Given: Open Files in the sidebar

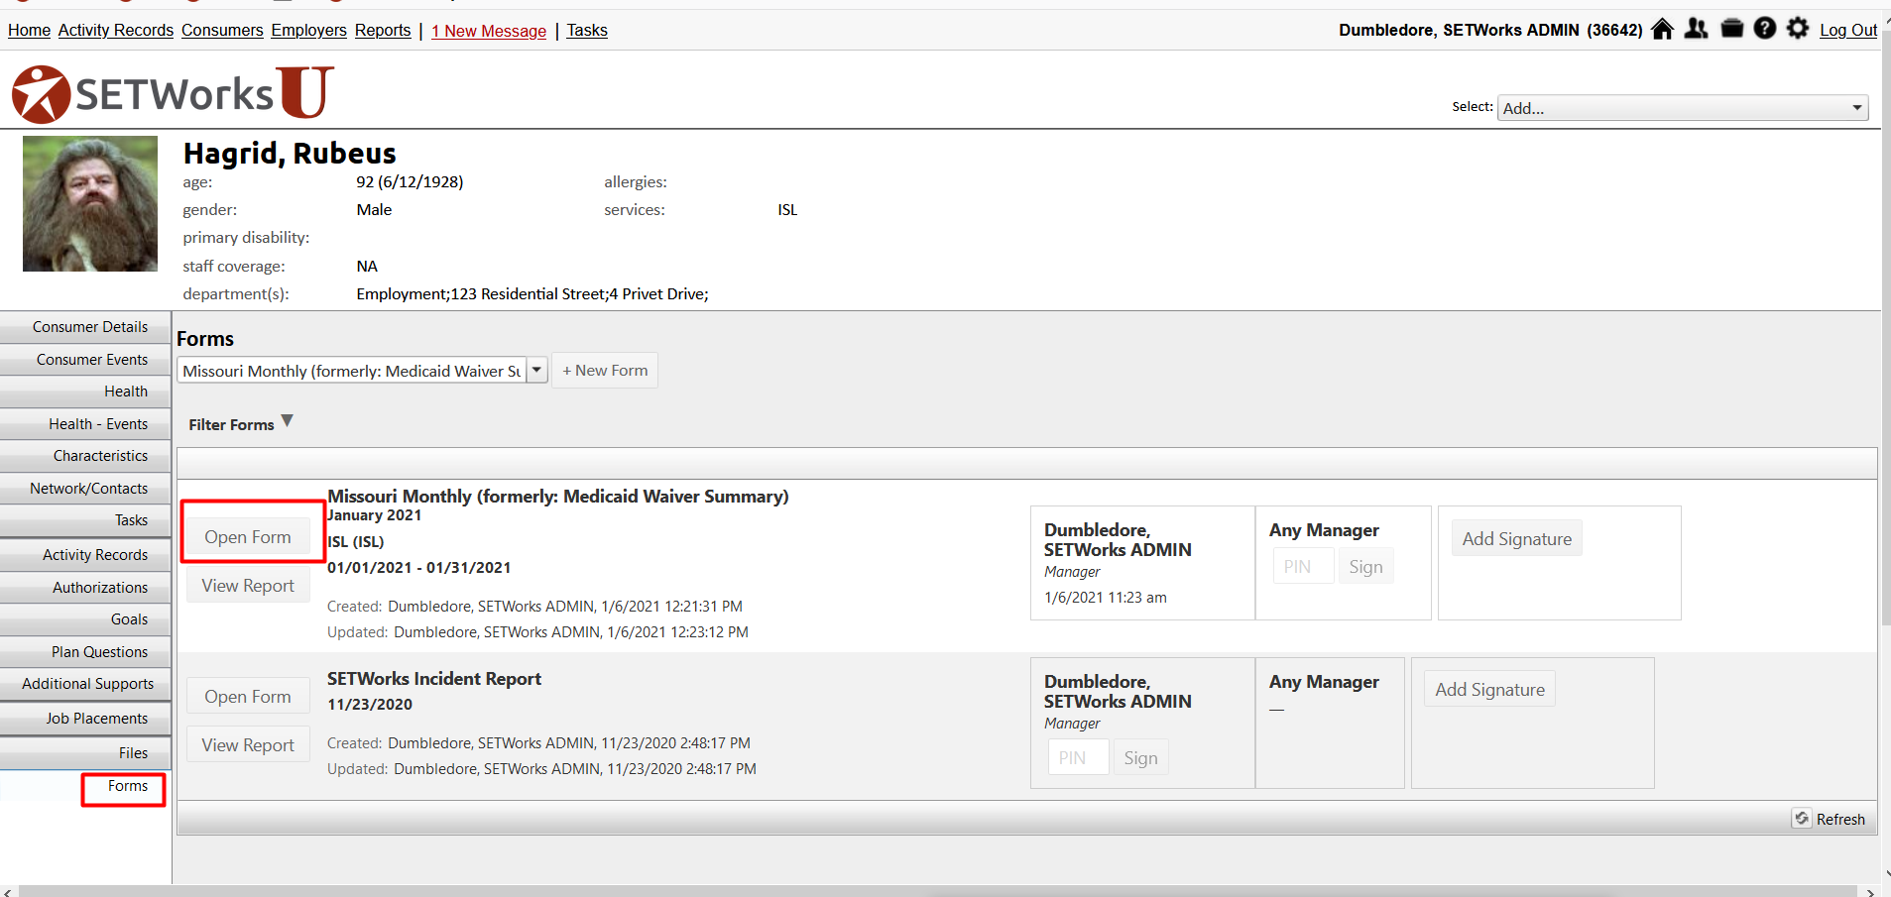Looking at the screenshot, I should point(85,753).
